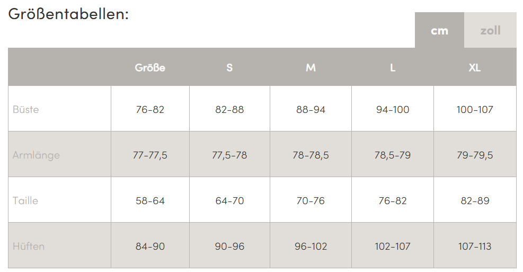Click the Armlänge value 79-79,5
The height and width of the screenshot is (272, 523).
475,155
